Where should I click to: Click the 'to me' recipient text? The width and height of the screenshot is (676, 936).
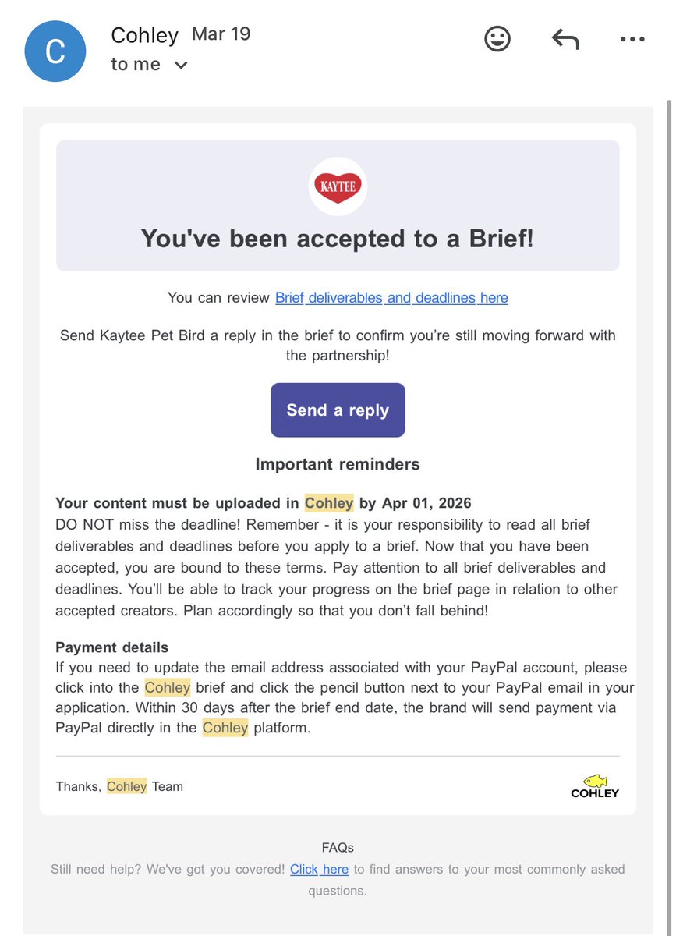pyautogui.click(x=136, y=64)
